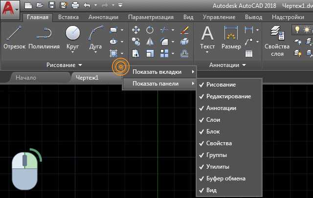Click the Print icon in quick access toolbar
Image resolution: width=313 pixels, height=198 pixels.
point(75,6)
